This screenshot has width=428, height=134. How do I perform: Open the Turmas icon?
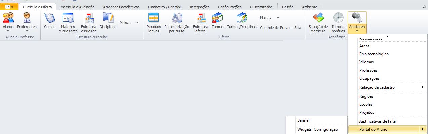coord(218,18)
